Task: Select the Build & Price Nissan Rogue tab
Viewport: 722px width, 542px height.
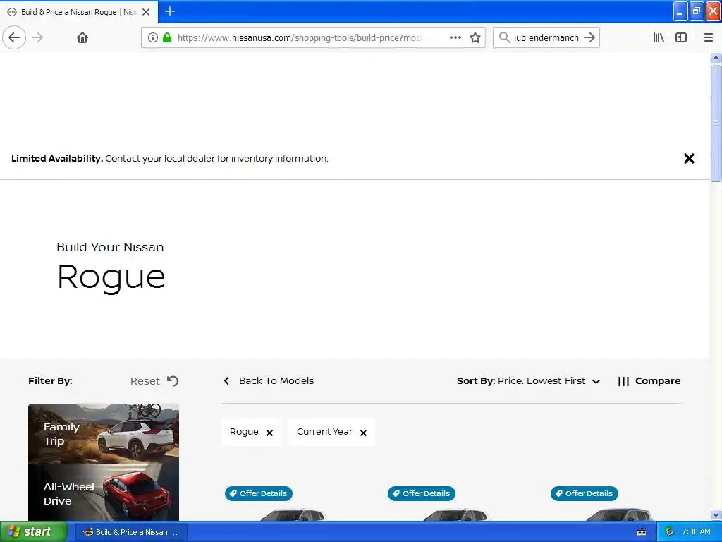Action: [79, 12]
